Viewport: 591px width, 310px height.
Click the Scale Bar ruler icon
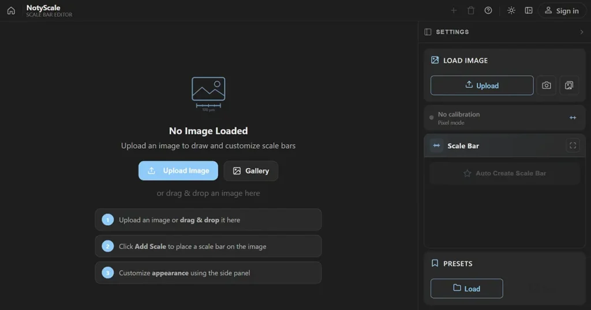pos(436,146)
